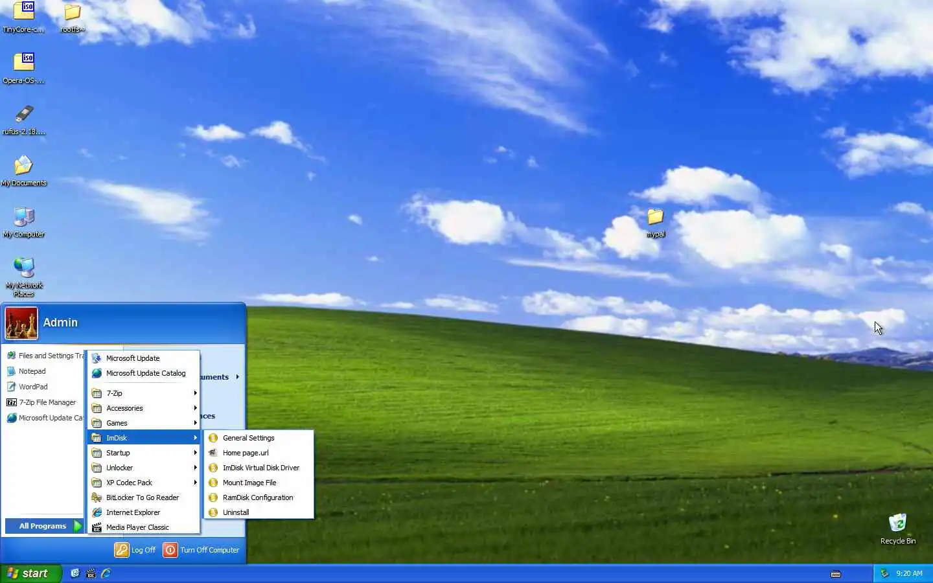Open Notepad from the start menu
The image size is (933, 583).
coord(45,371)
